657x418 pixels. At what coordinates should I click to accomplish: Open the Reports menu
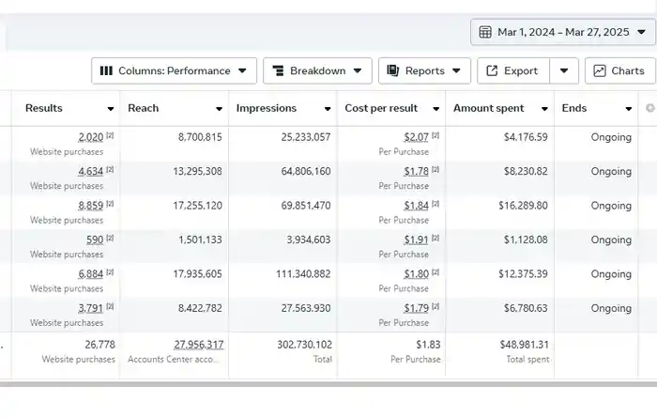click(424, 70)
